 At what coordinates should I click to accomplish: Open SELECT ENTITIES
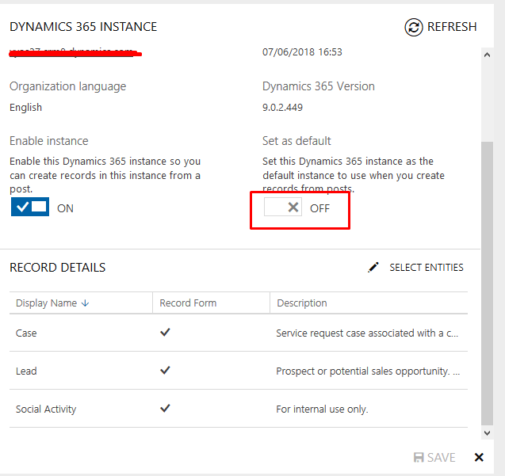427,268
